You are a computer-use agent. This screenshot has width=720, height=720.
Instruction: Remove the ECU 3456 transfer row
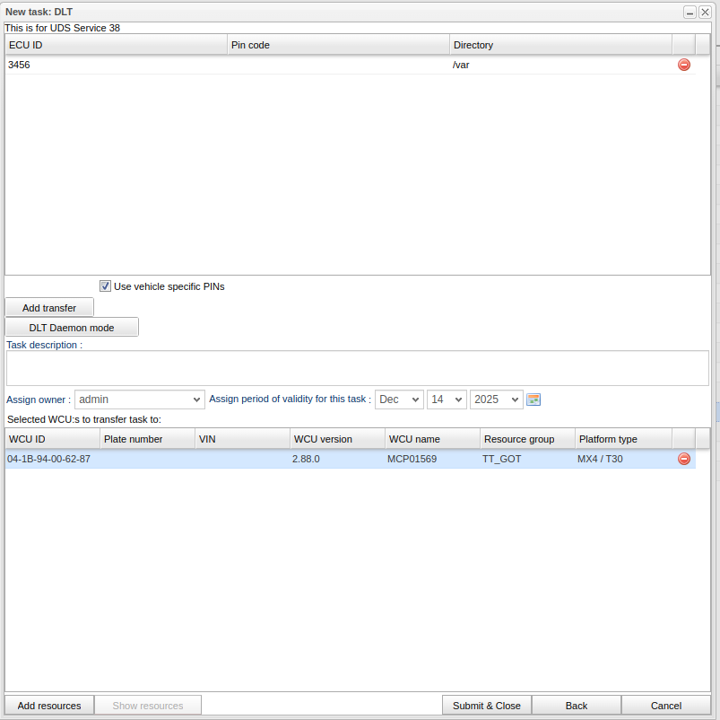[x=684, y=65]
